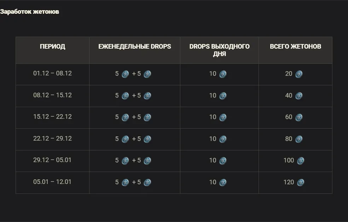Click the DROPS ВЫХОДНОГО ДНЯ column header
The image size is (348, 222).
pos(219,50)
